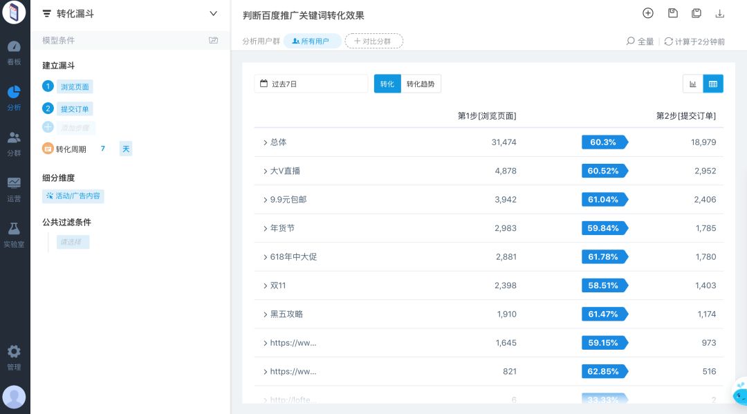Viewport: 747px width, 414px height.
Task: Click the save-as copy icon
Action: pyautogui.click(x=697, y=13)
